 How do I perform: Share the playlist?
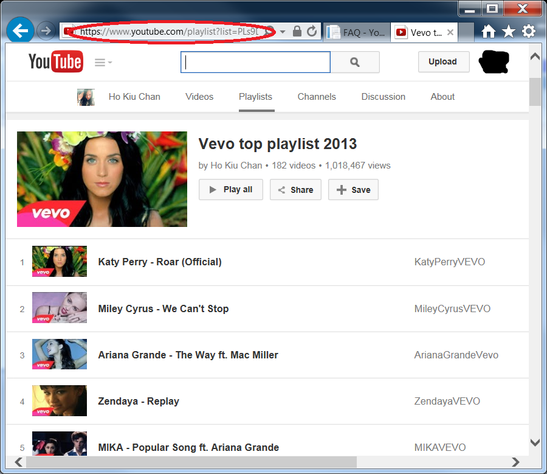[x=295, y=190]
